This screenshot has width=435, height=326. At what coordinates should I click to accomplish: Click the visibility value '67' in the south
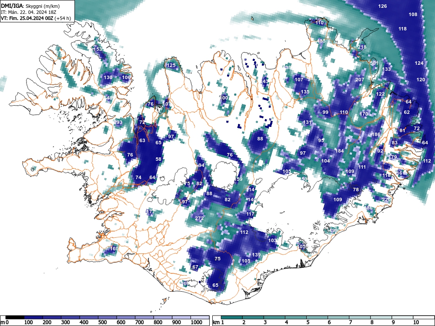(x=195, y=267)
